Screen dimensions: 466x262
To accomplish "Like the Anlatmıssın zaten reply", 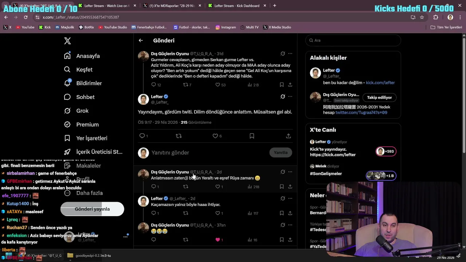I will (218, 187).
